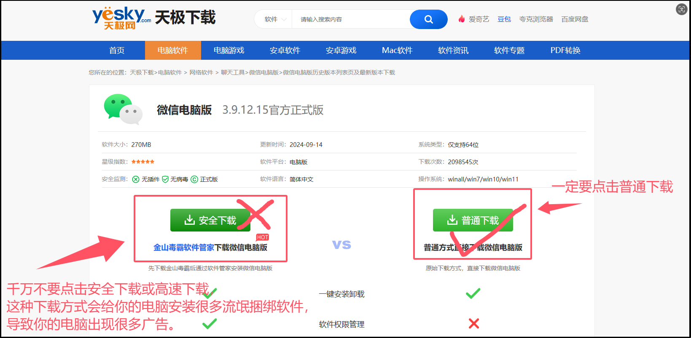Viewport: 691px width, 338px height.
Task: Select the 软件专题 nav tab
Action: tap(509, 51)
